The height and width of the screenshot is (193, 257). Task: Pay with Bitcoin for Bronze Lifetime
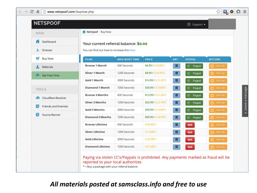click(218, 125)
